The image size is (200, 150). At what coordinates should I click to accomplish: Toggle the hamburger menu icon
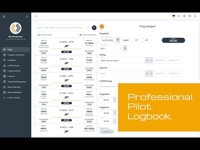(36, 16)
